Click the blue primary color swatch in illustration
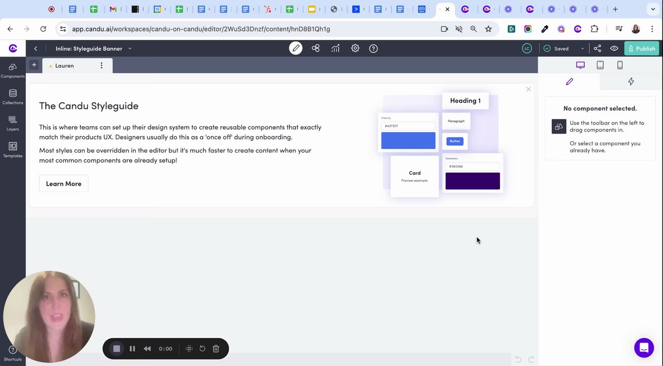This screenshot has width=663, height=366. click(408, 141)
